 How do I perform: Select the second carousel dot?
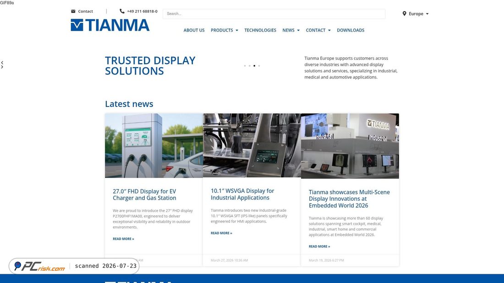[x=249, y=66]
